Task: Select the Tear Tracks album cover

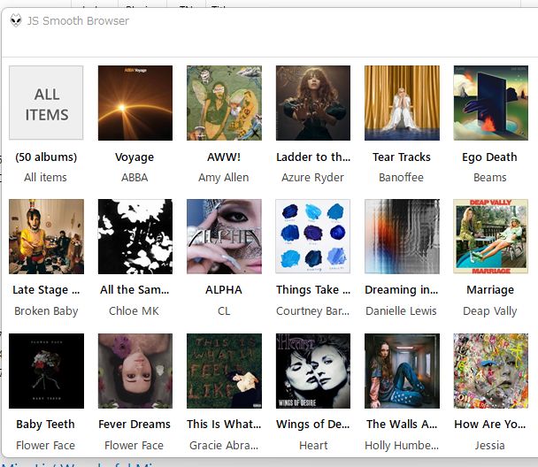Action: point(402,103)
